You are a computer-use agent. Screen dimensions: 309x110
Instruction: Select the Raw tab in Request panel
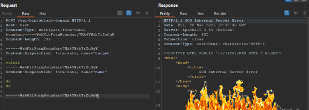pos(26,14)
